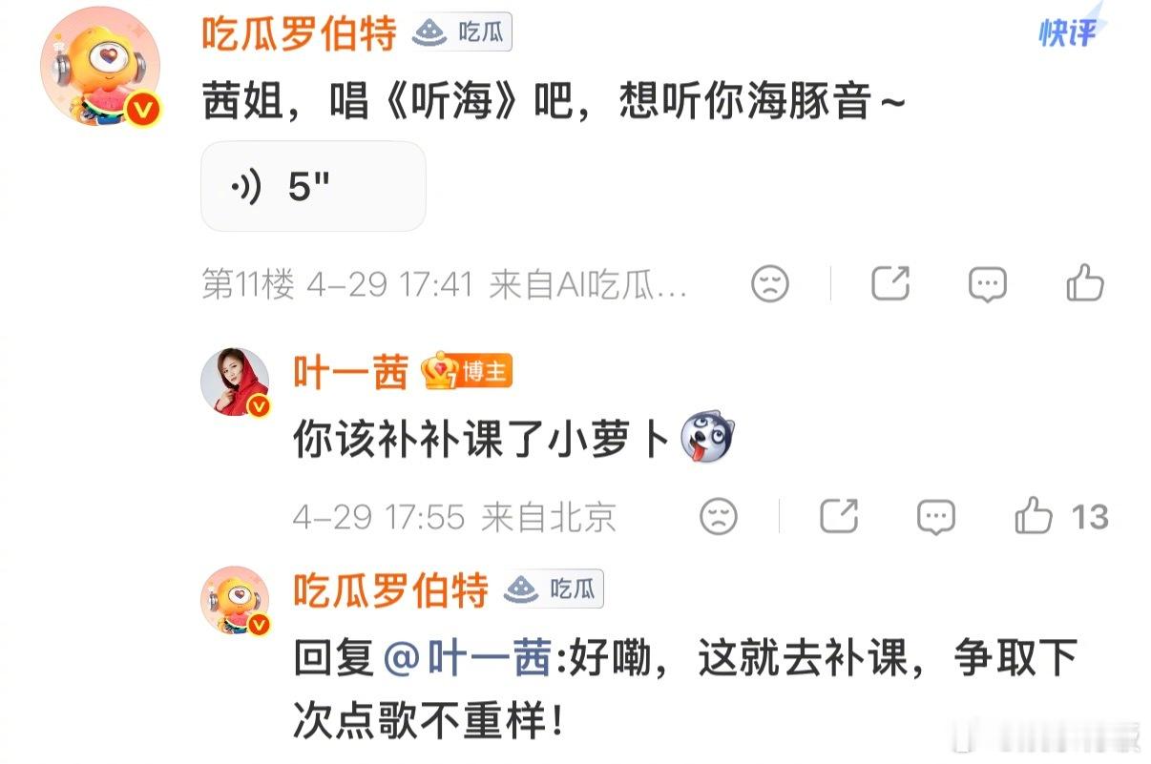Tap the sad face icon on top comment
The height and width of the screenshot is (764, 1151).
(x=770, y=284)
